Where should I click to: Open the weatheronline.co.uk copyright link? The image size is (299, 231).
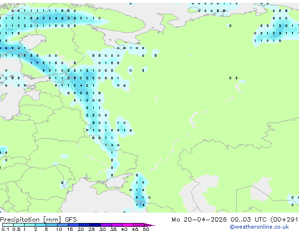coord(259,227)
